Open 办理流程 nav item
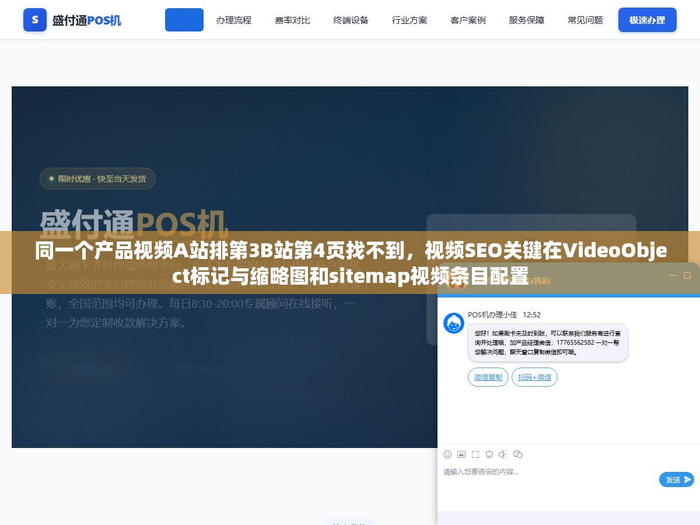700x525 pixels. [233, 20]
